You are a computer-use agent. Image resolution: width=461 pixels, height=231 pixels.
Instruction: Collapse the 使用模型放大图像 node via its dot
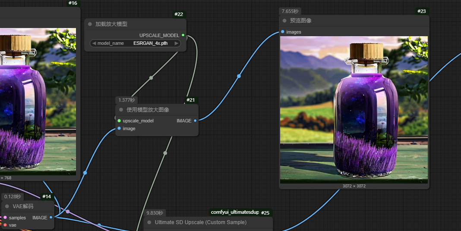click(x=121, y=110)
